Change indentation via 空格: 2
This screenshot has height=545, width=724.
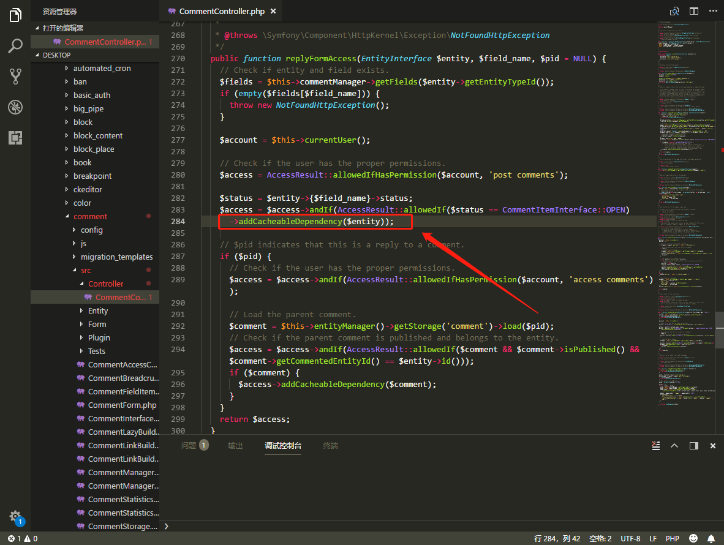600,538
